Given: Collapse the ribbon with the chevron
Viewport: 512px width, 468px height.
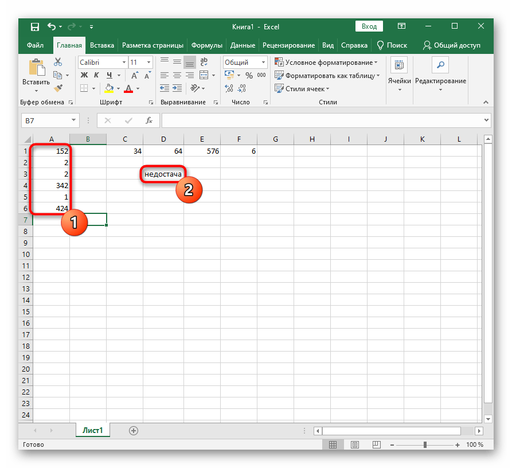Looking at the screenshot, I should click(x=486, y=102).
